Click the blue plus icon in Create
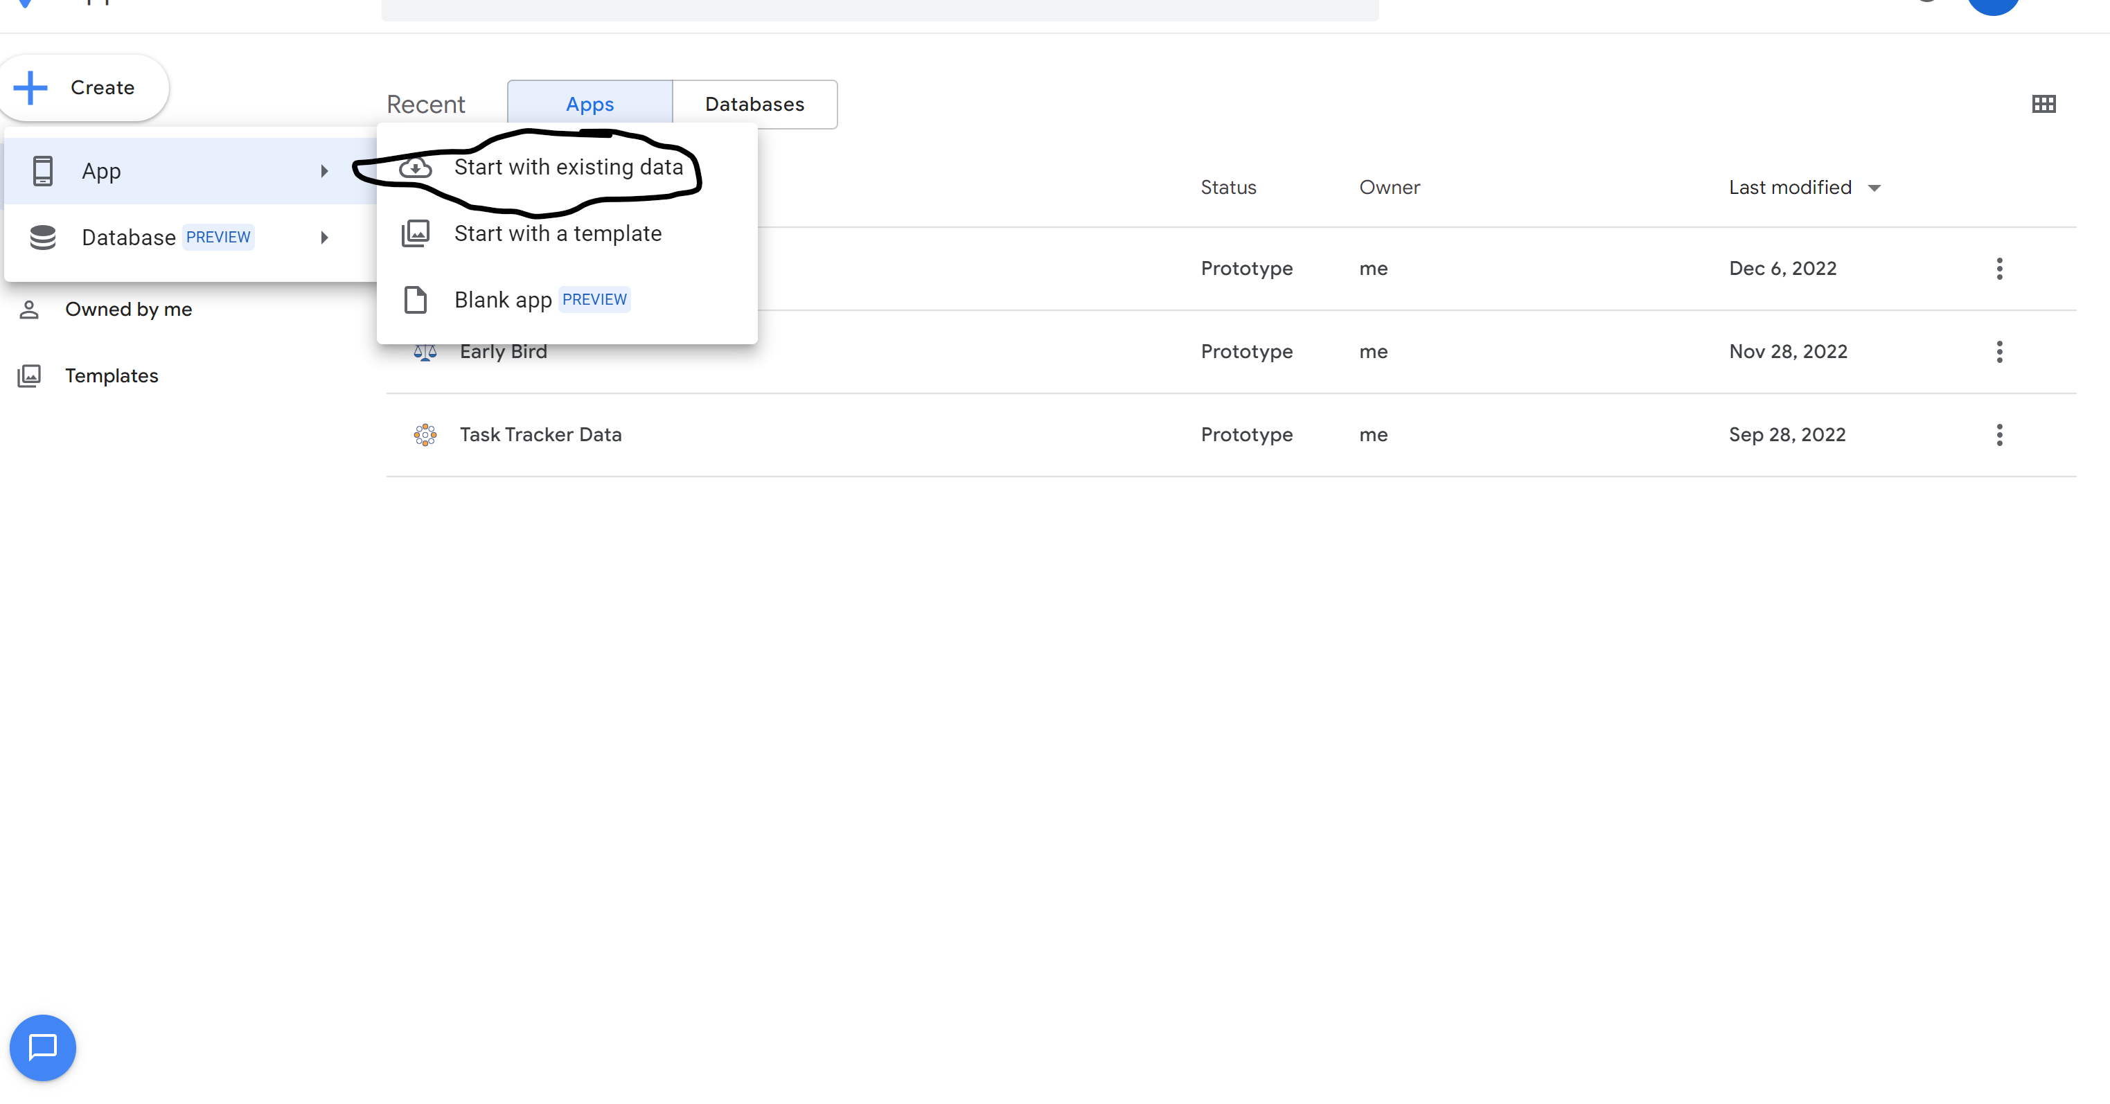Screen dimensions: 2110x1104 tap(31, 88)
